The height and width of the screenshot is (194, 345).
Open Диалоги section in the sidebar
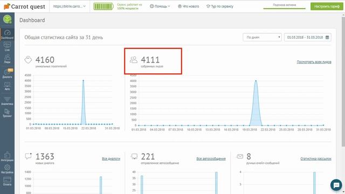pos(7,73)
